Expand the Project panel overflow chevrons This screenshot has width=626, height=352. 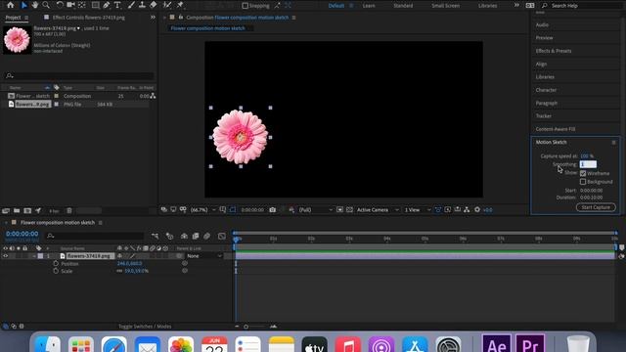pos(153,18)
